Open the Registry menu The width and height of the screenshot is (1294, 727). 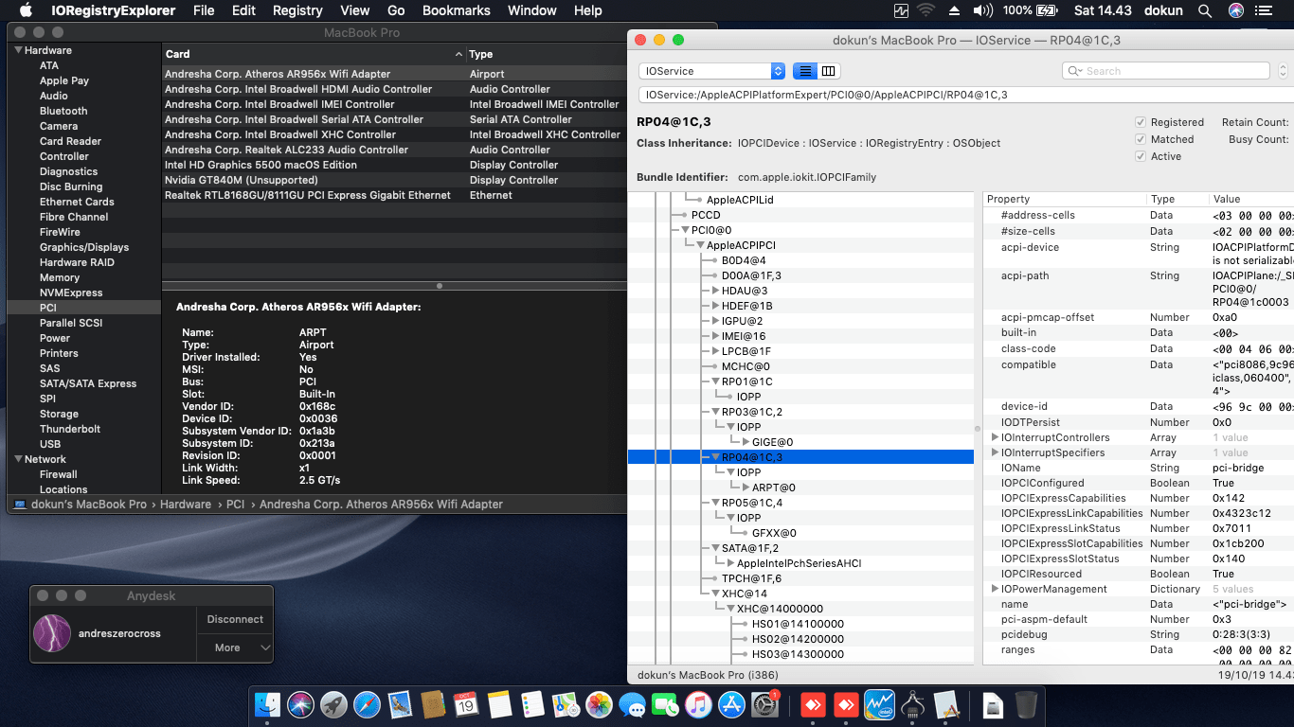[297, 10]
